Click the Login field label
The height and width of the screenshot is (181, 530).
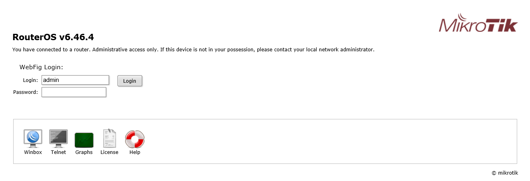(x=30, y=80)
